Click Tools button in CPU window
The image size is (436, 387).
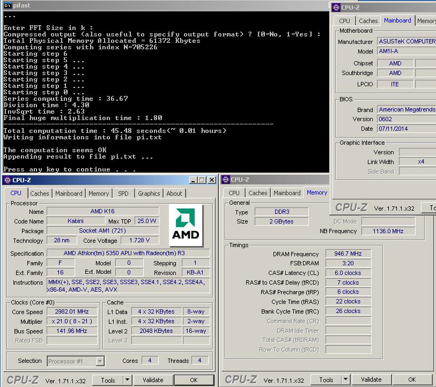108,380
